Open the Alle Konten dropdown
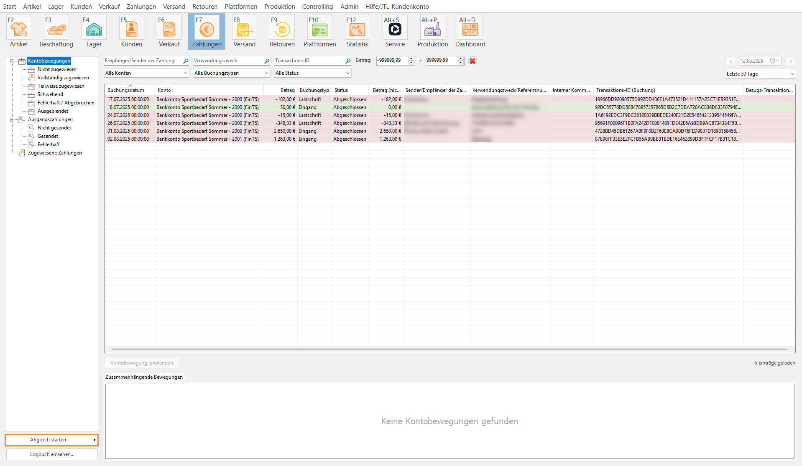The width and height of the screenshot is (802, 466). click(x=146, y=73)
